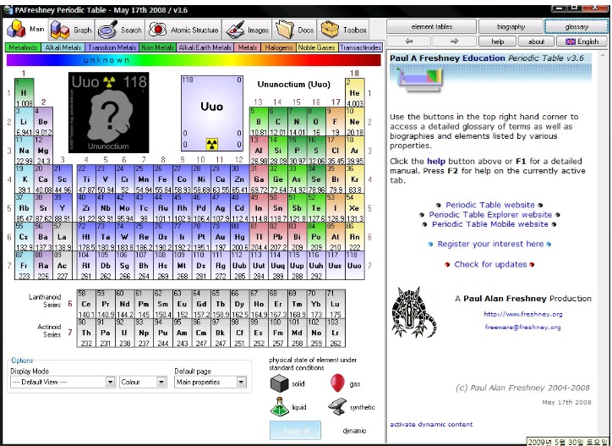Viewport: 612px width, 446px height.
Task: Toggle the Noble Gases category filter
Action: 316,47
